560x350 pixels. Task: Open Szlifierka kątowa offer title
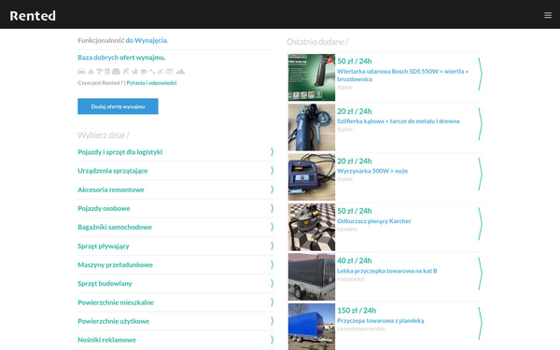pos(399,121)
